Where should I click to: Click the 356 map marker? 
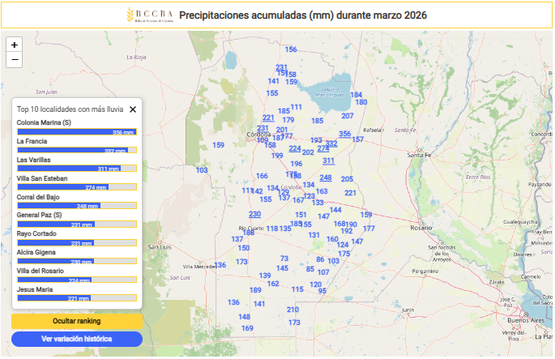click(x=345, y=134)
